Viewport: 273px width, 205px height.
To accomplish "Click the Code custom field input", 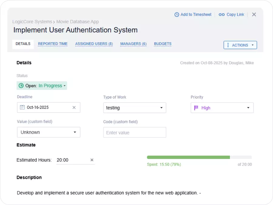I will 135,133.
